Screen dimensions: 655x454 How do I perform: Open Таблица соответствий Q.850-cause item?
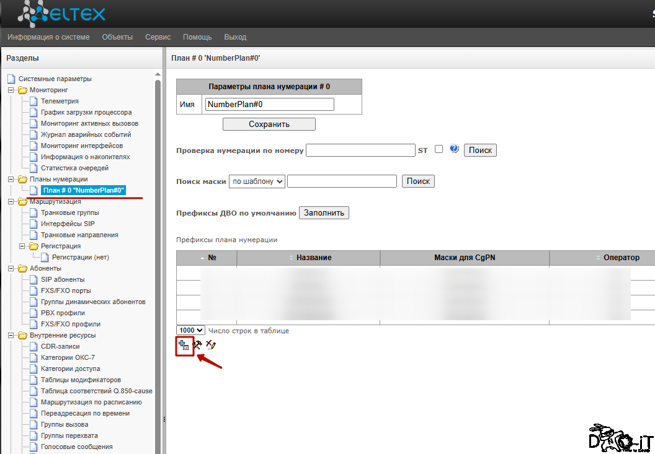tap(97, 391)
